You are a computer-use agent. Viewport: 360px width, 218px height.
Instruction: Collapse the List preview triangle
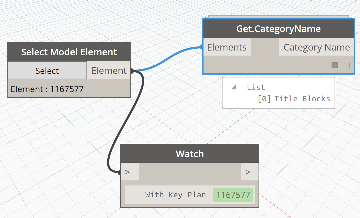tap(234, 87)
